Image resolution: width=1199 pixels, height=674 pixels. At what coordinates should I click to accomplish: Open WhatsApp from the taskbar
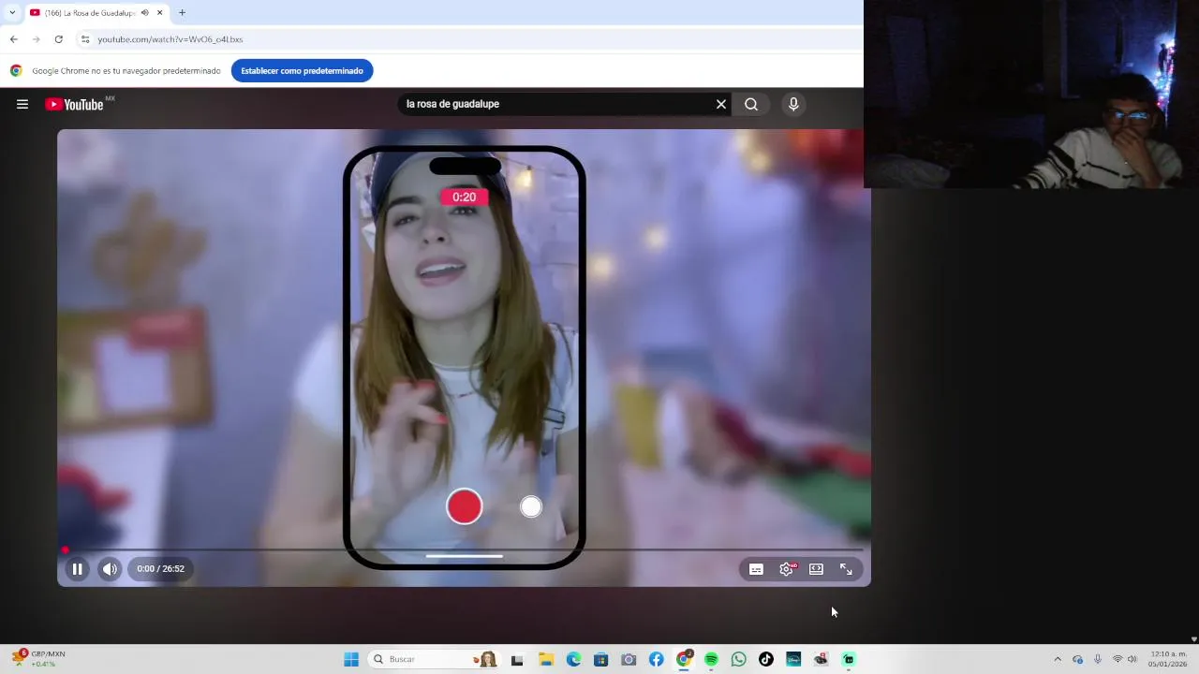(739, 659)
